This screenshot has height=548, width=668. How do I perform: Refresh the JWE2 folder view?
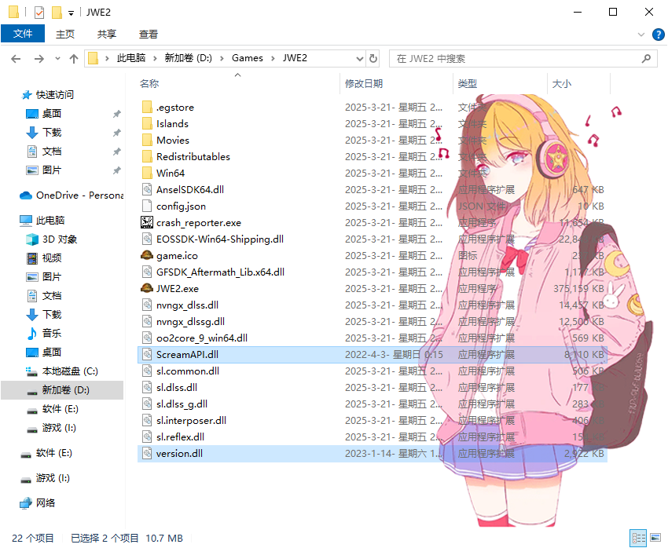(x=373, y=58)
